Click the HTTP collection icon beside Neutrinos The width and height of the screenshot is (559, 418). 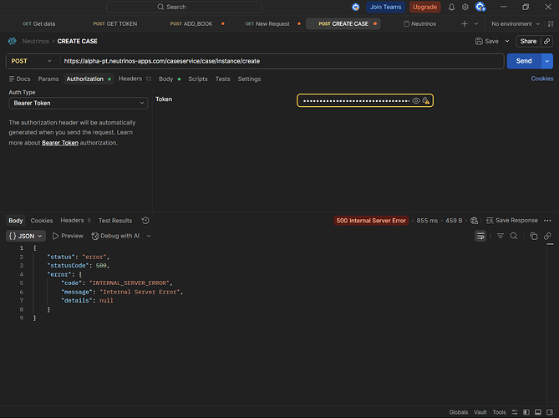13,41
